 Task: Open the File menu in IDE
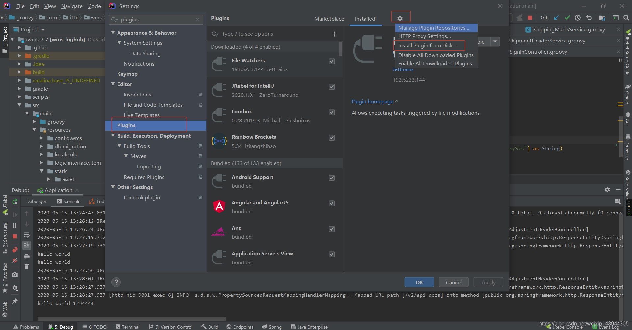click(x=20, y=6)
